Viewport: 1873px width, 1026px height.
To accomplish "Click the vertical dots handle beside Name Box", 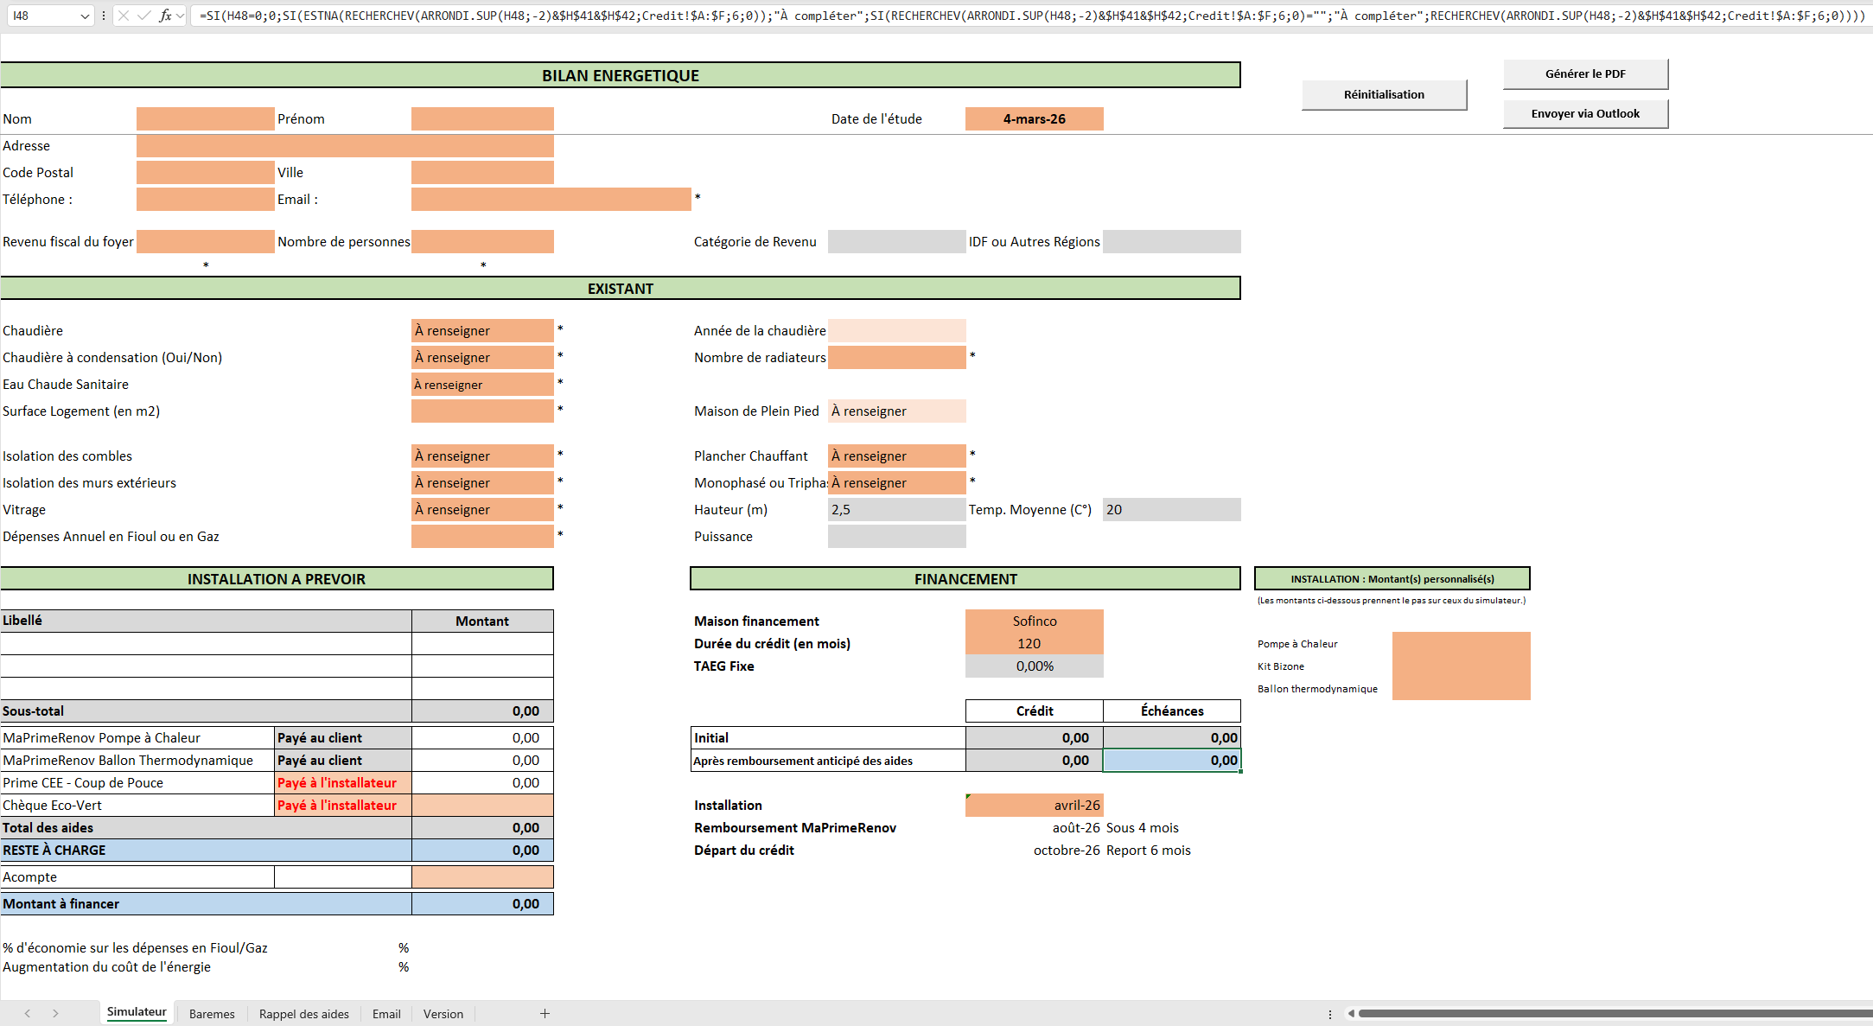I will [x=104, y=16].
